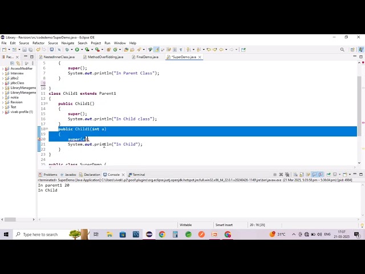Switch to the Javadoc tab

pyautogui.click(x=68, y=175)
